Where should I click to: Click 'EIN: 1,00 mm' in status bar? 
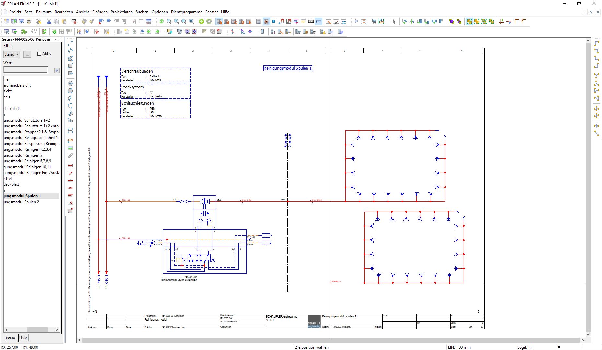point(459,347)
